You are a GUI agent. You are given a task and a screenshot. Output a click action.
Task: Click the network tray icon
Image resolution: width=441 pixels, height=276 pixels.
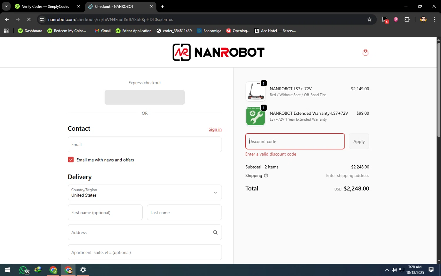click(x=402, y=270)
